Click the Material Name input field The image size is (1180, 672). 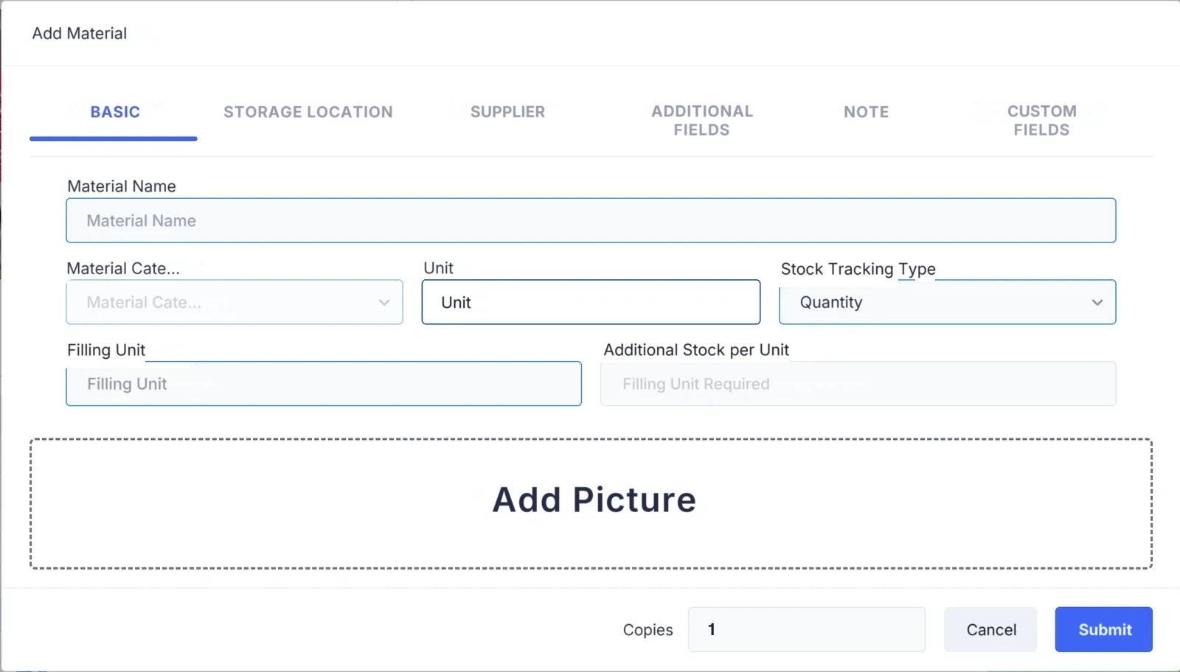tap(591, 220)
